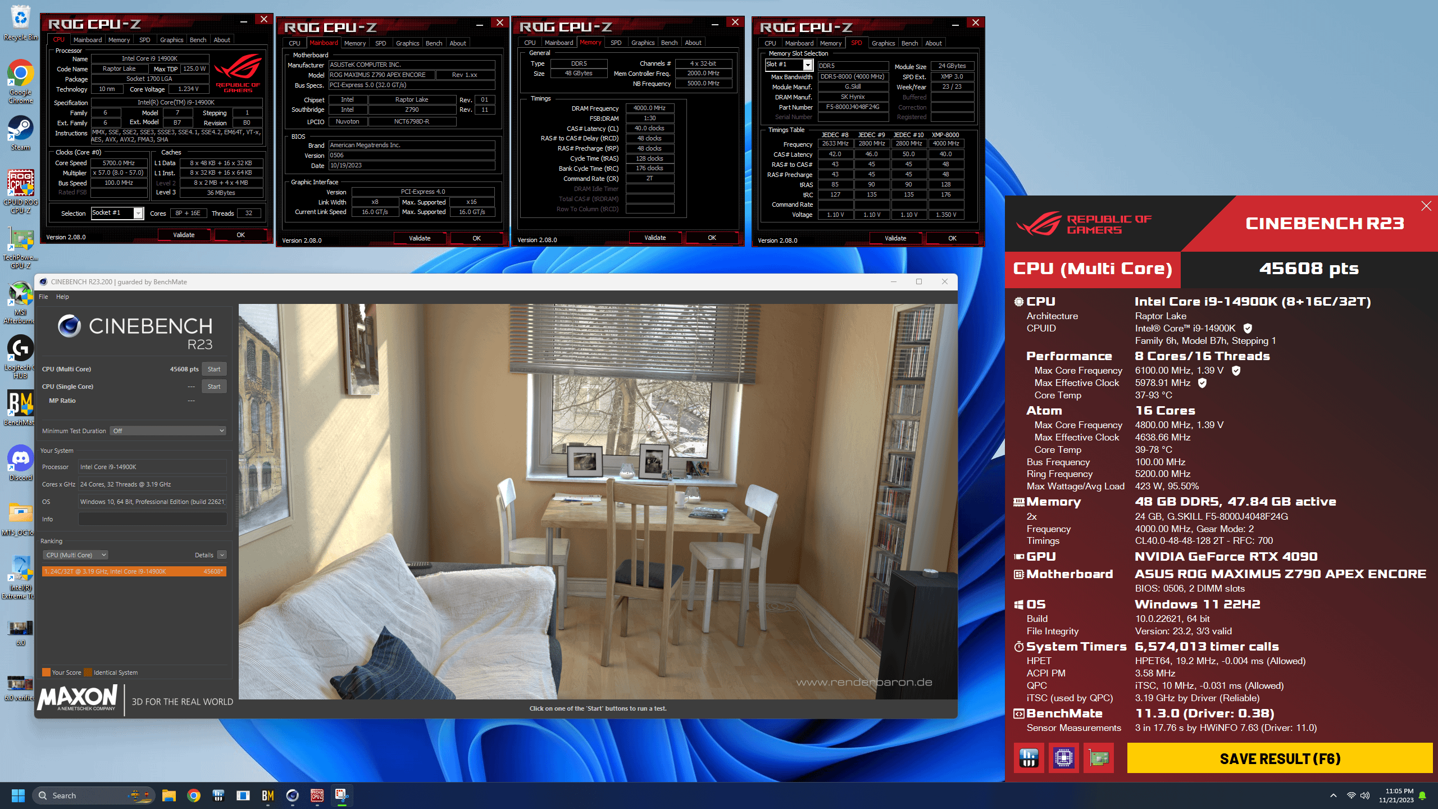The width and height of the screenshot is (1438, 809).
Task: Click the '45608 pts' score in BenchMate
Action: click(1309, 269)
